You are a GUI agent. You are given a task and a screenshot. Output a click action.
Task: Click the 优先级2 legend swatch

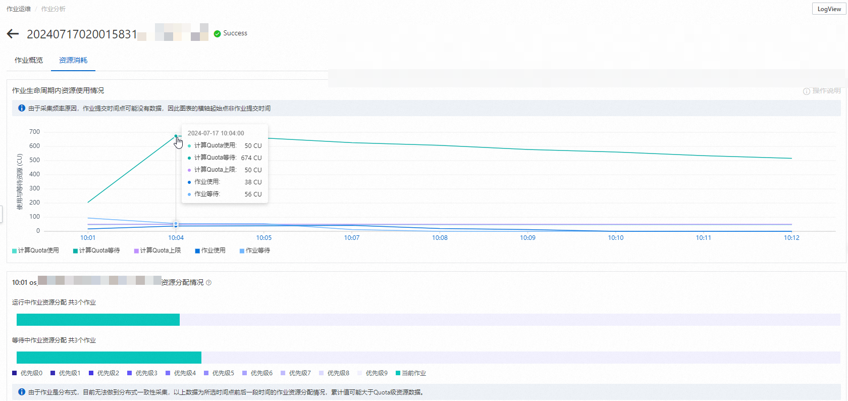pyautogui.click(x=91, y=373)
